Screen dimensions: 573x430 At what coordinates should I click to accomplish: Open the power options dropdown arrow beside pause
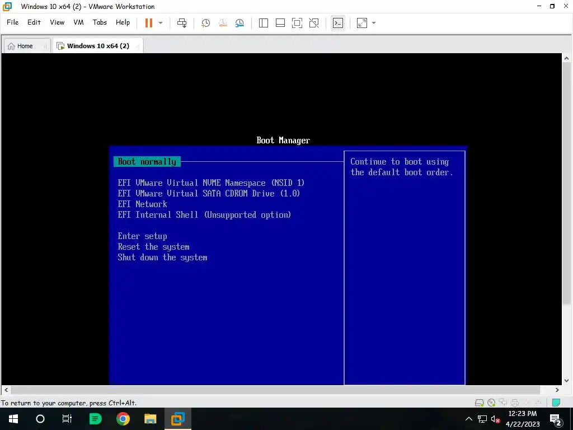pyautogui.click(x=161, y=22)
